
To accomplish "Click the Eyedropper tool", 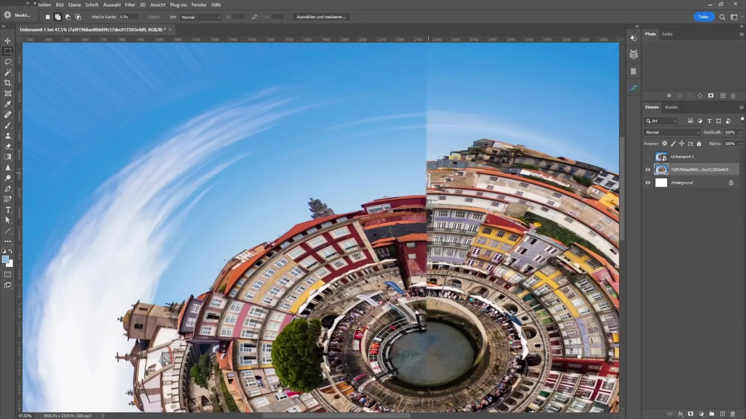I will [8, 104].
